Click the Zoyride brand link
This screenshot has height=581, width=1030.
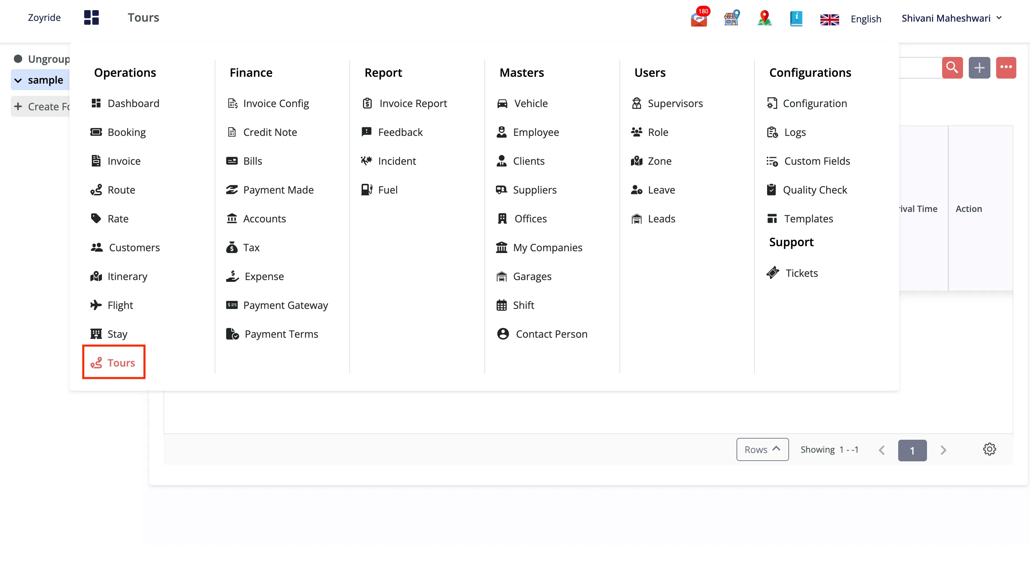click(x=44, y=17)
